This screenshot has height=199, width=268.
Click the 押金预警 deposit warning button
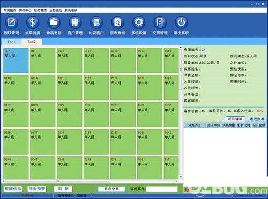37,189
